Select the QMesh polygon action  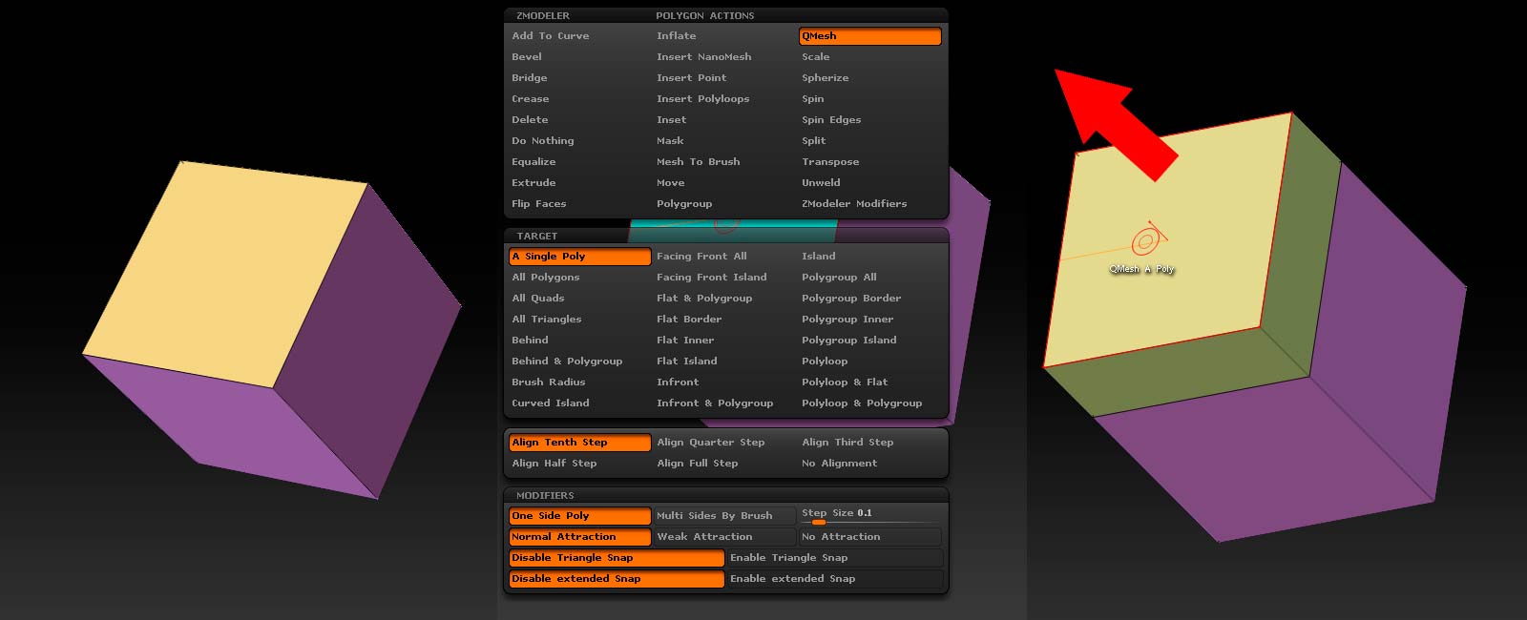pyautogui.click(x=868, y=36)
